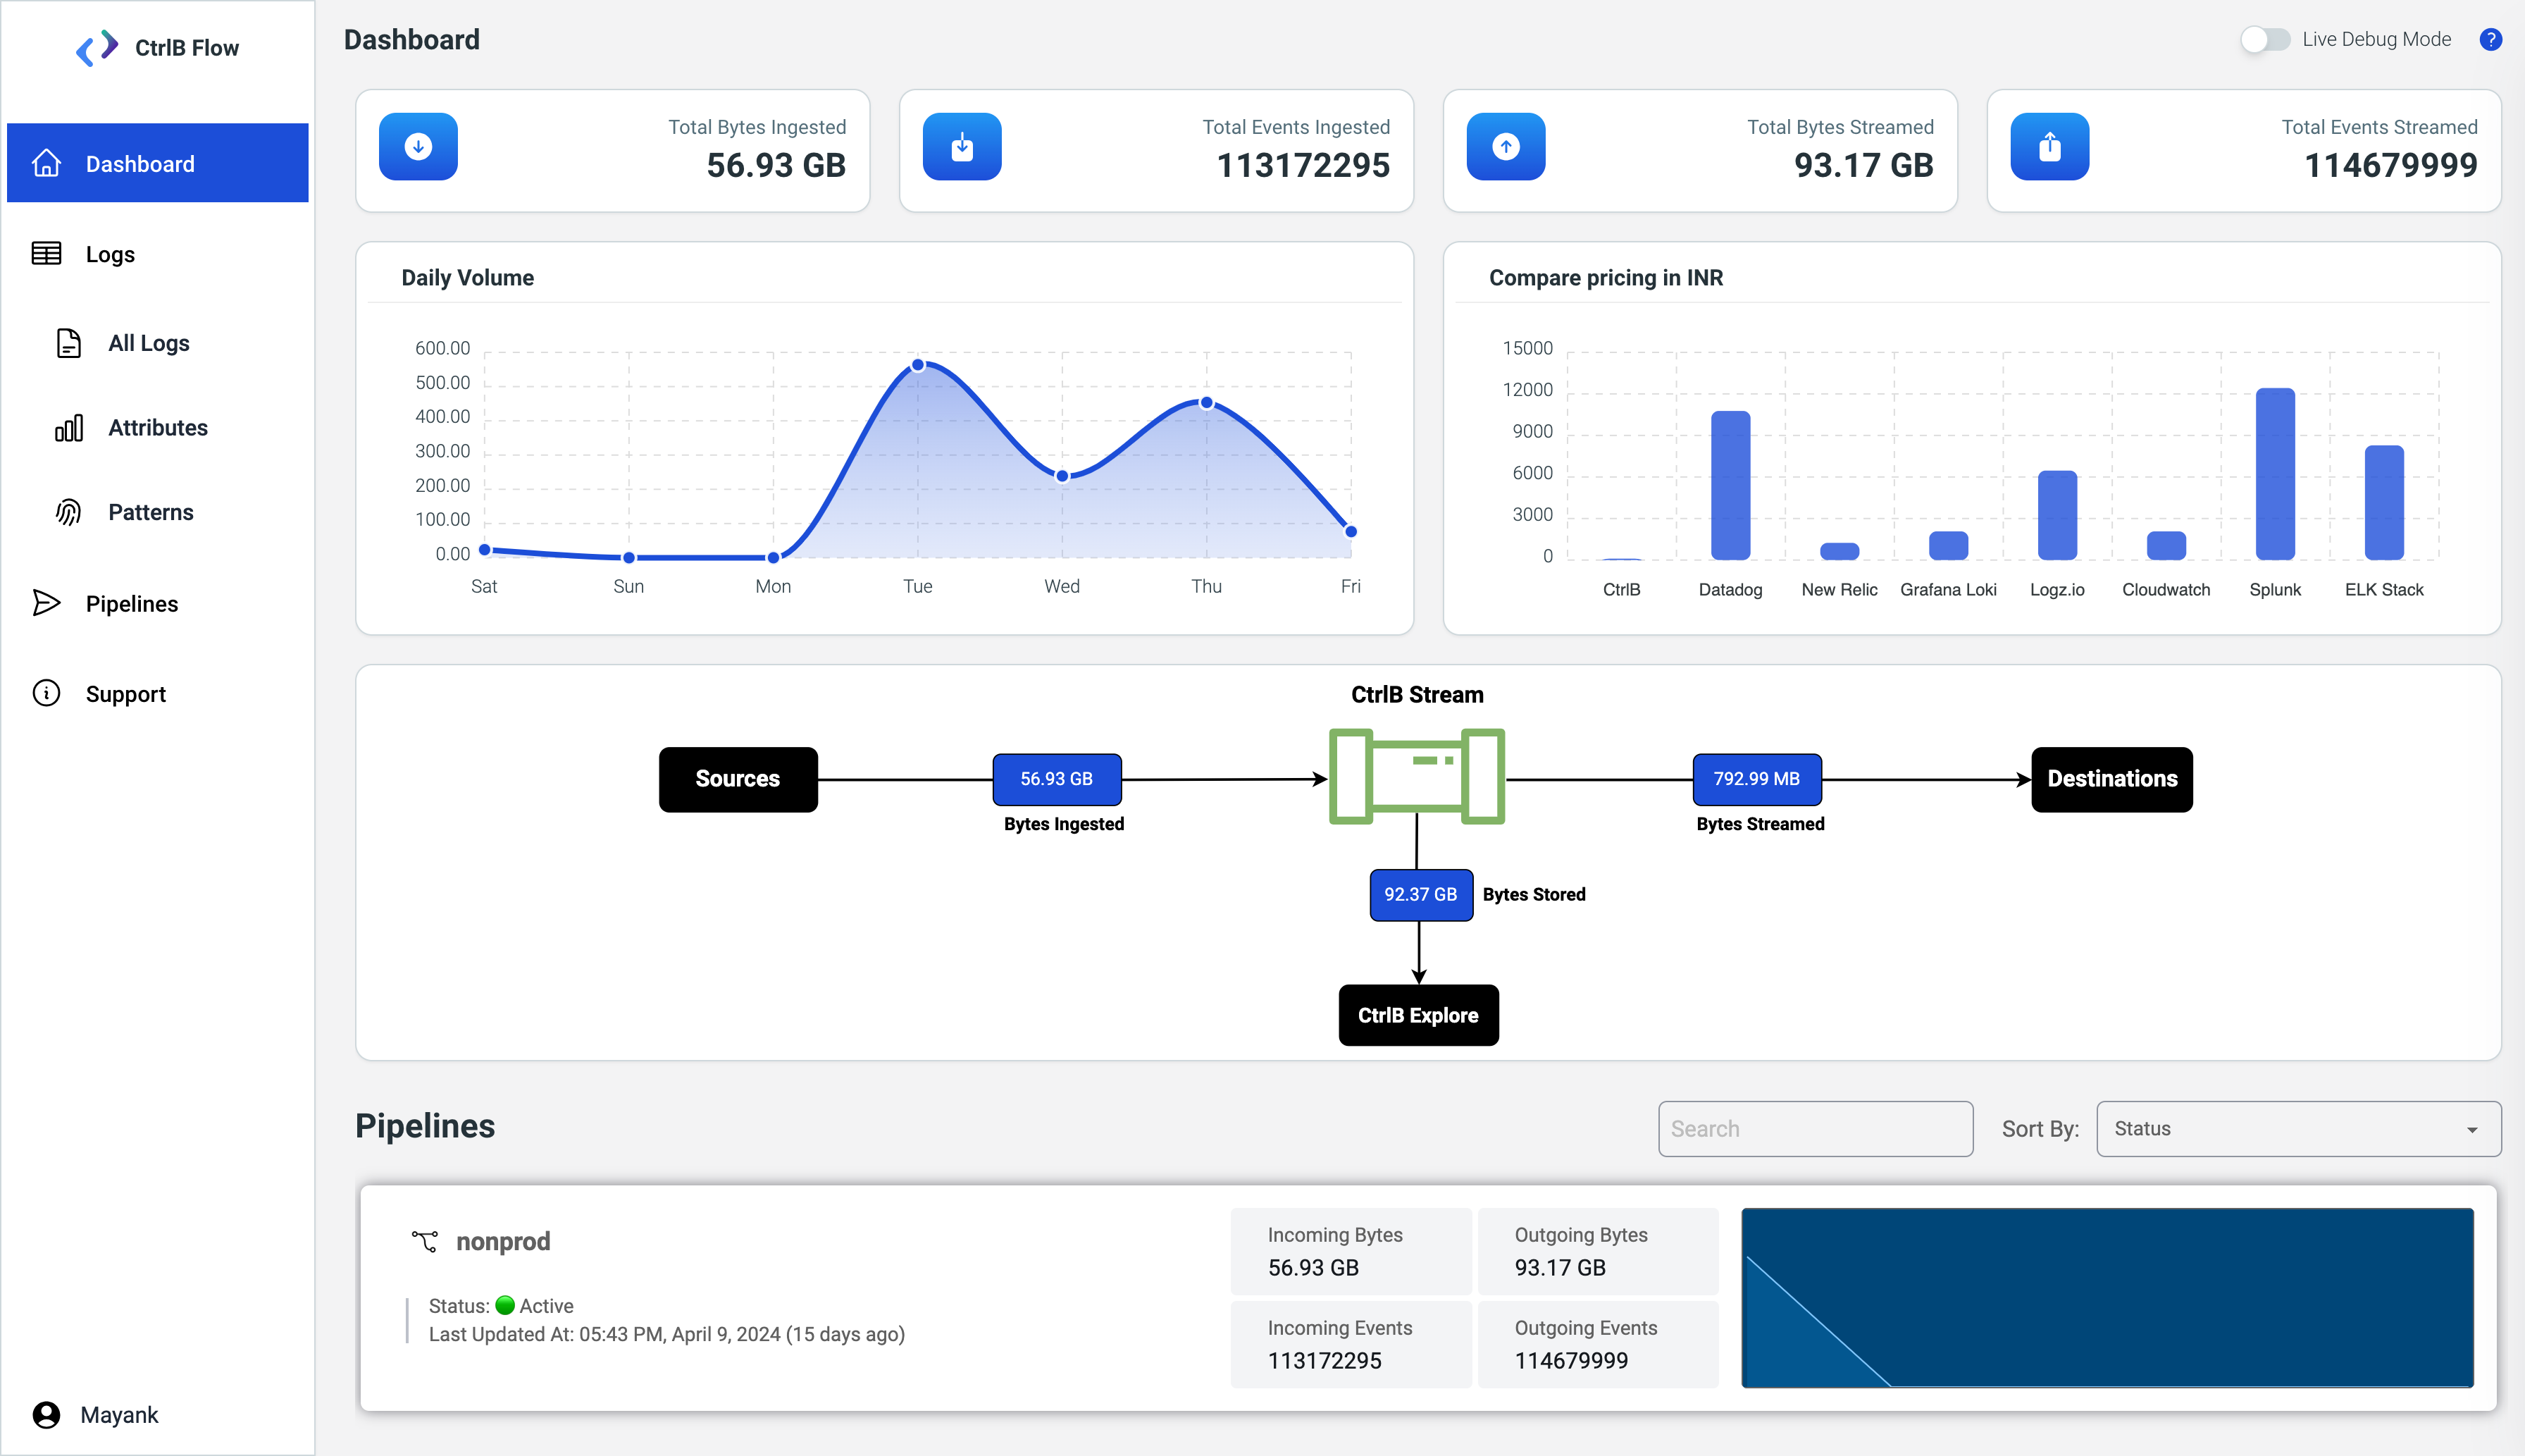Screen dimensions: 2525x1456
Task: Click the Patterns fingerprint icon
Action: click(68, 512)
